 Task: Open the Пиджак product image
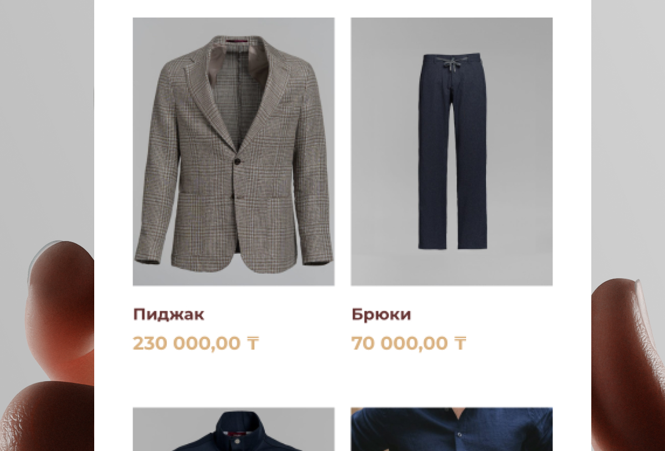coord(233,152)
